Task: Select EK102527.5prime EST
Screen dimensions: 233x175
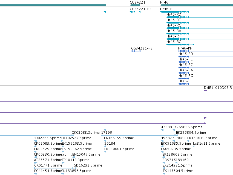Action: point(76,138)
